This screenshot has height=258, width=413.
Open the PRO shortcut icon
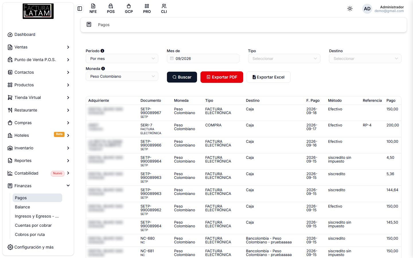(x=147, y=9)
